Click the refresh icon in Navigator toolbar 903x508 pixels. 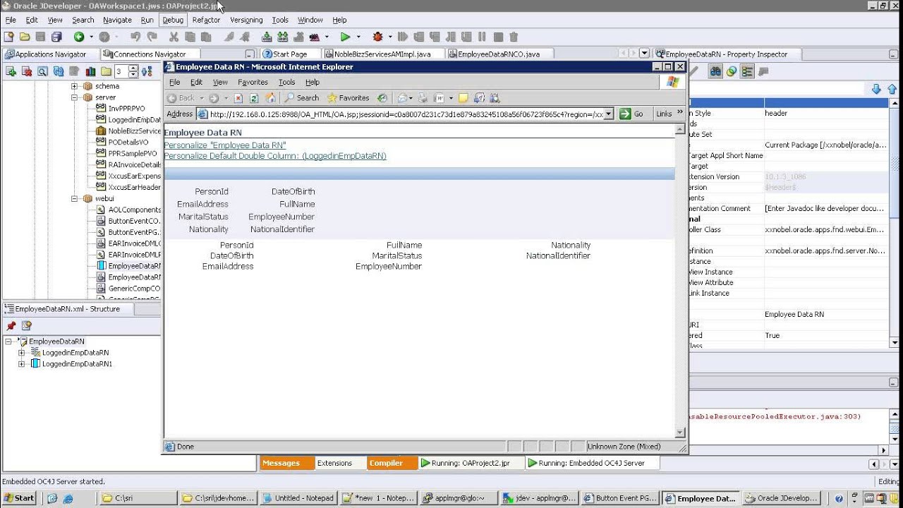pyautogui.click(x=58, y=71)
